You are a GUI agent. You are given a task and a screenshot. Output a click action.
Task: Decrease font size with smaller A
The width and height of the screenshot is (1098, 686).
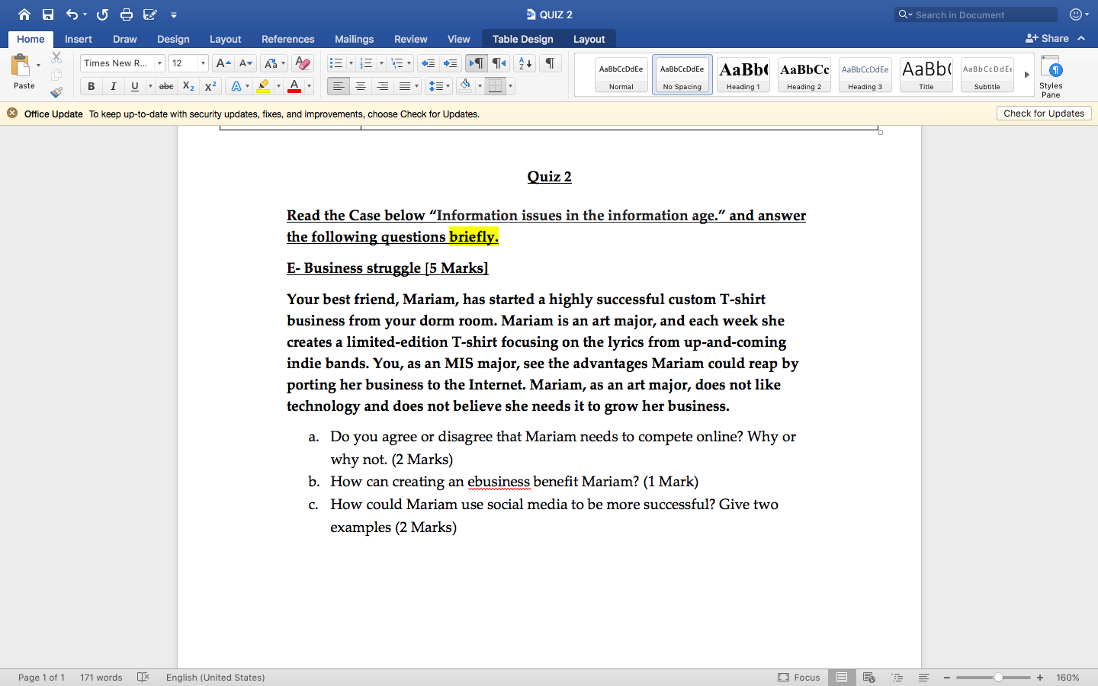[x=246, y=63]
